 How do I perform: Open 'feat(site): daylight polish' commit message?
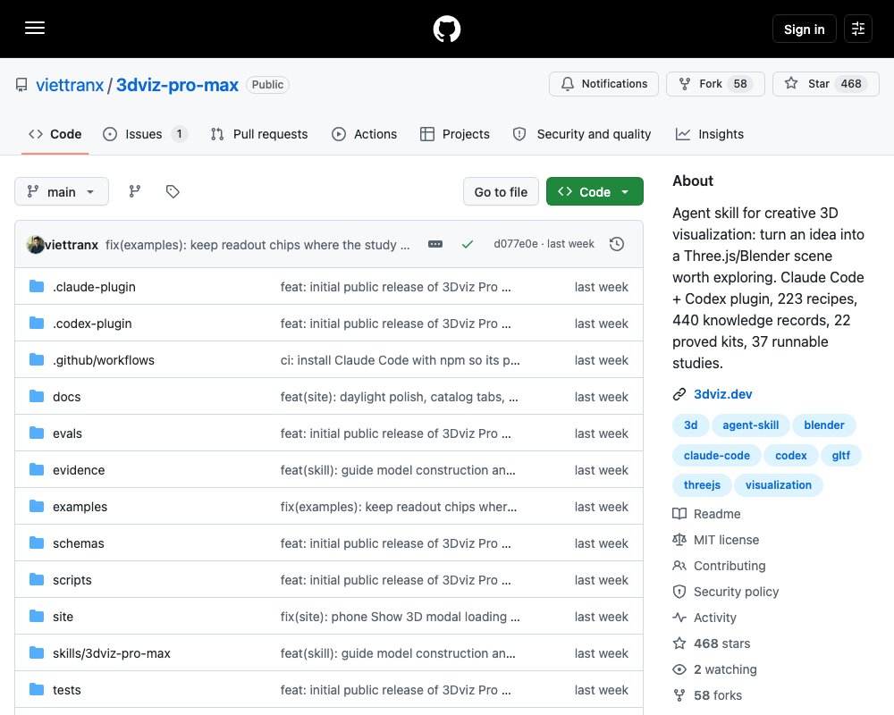(x=399, y=397)
